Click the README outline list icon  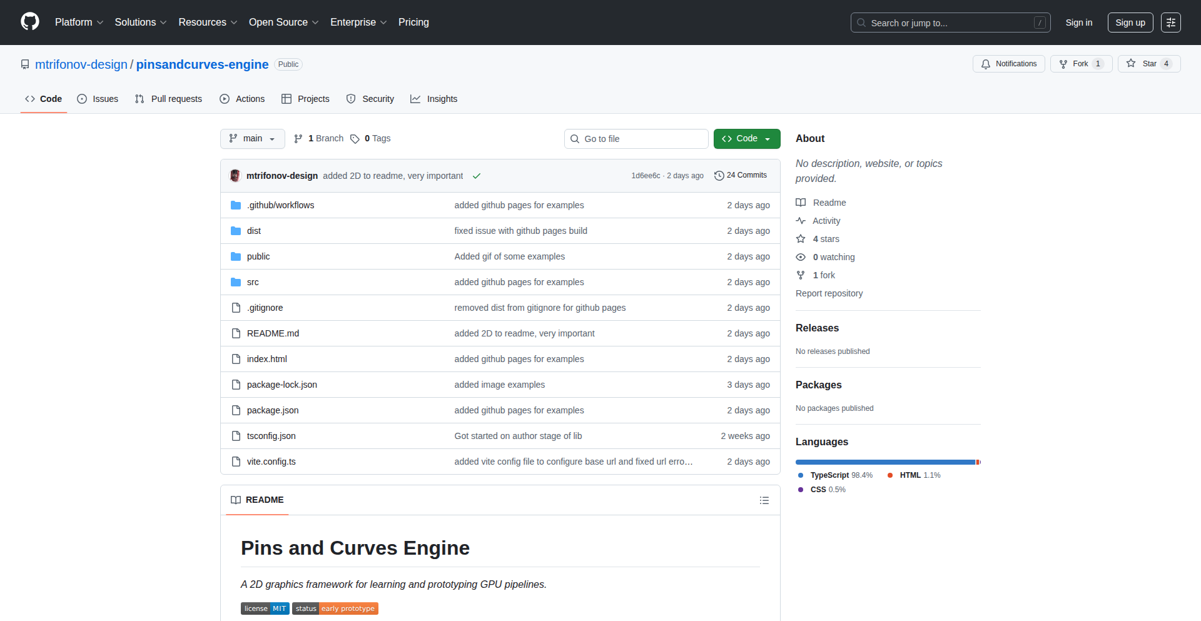click(x=764, y=500)
